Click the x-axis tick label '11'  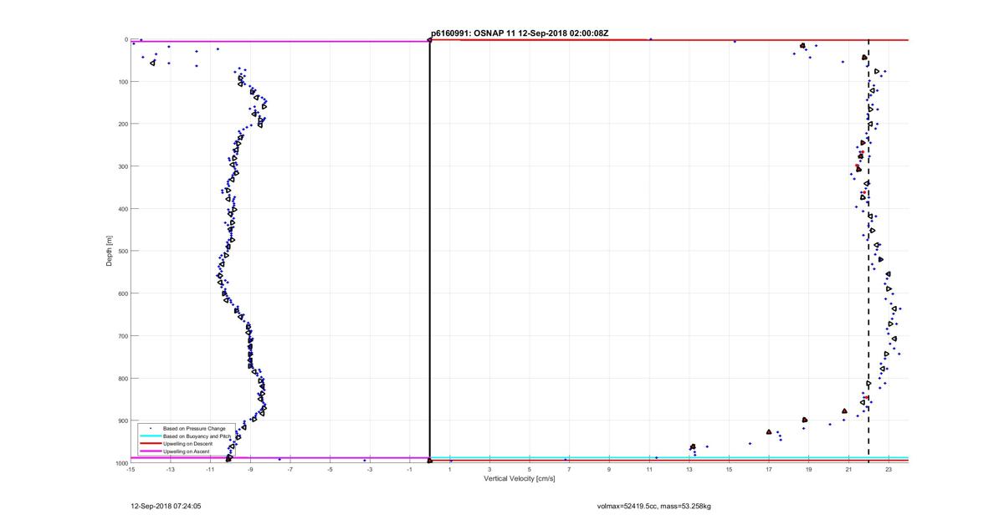click(x=649, y=470)
